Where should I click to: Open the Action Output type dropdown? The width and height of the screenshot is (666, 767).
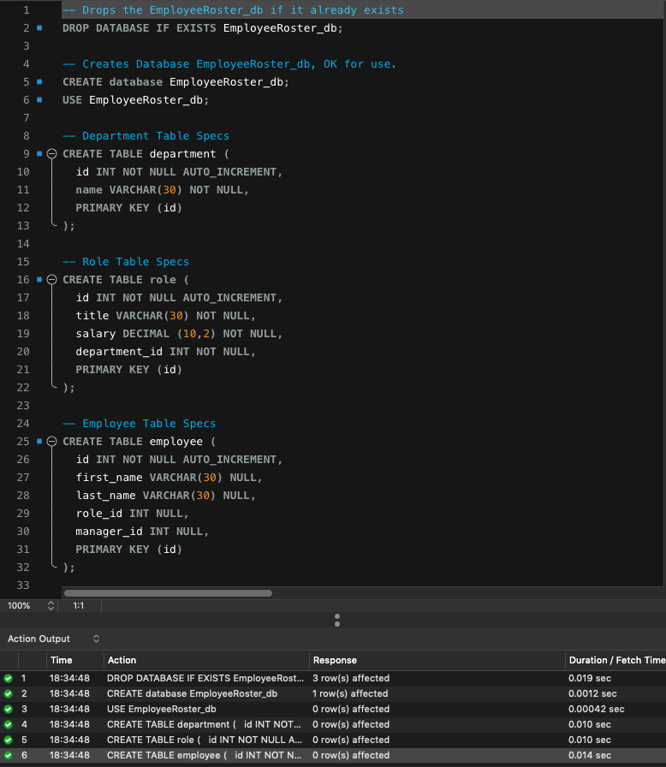[x=97, y=639]
